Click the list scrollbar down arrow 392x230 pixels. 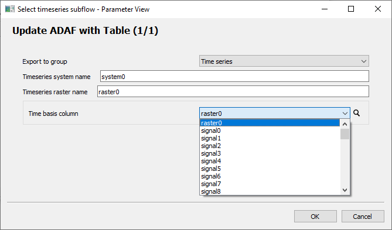pos(345,190)
